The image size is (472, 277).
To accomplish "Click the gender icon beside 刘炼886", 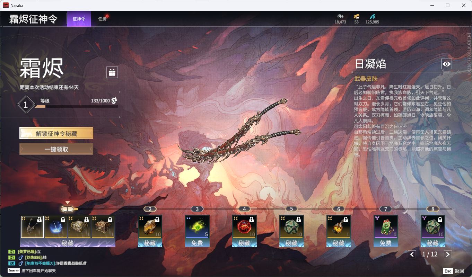I will click(20, 258).
